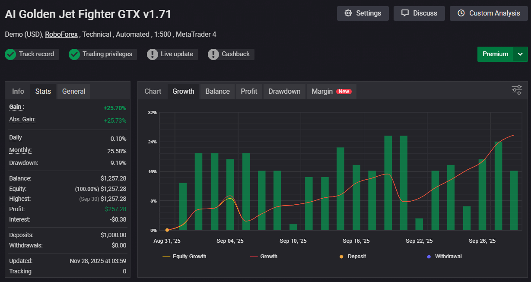Click the Cashback exclamation icon
The image size is (531, 282).
tap(213, 54)
